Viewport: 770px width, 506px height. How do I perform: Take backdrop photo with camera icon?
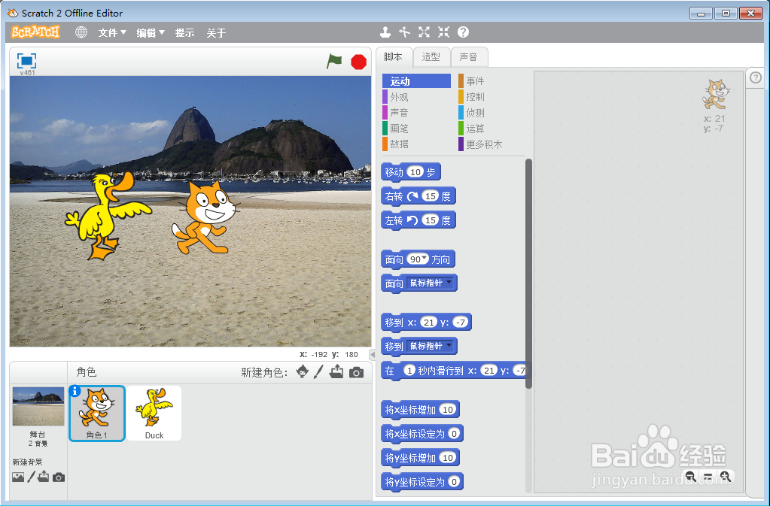(59, 477)
